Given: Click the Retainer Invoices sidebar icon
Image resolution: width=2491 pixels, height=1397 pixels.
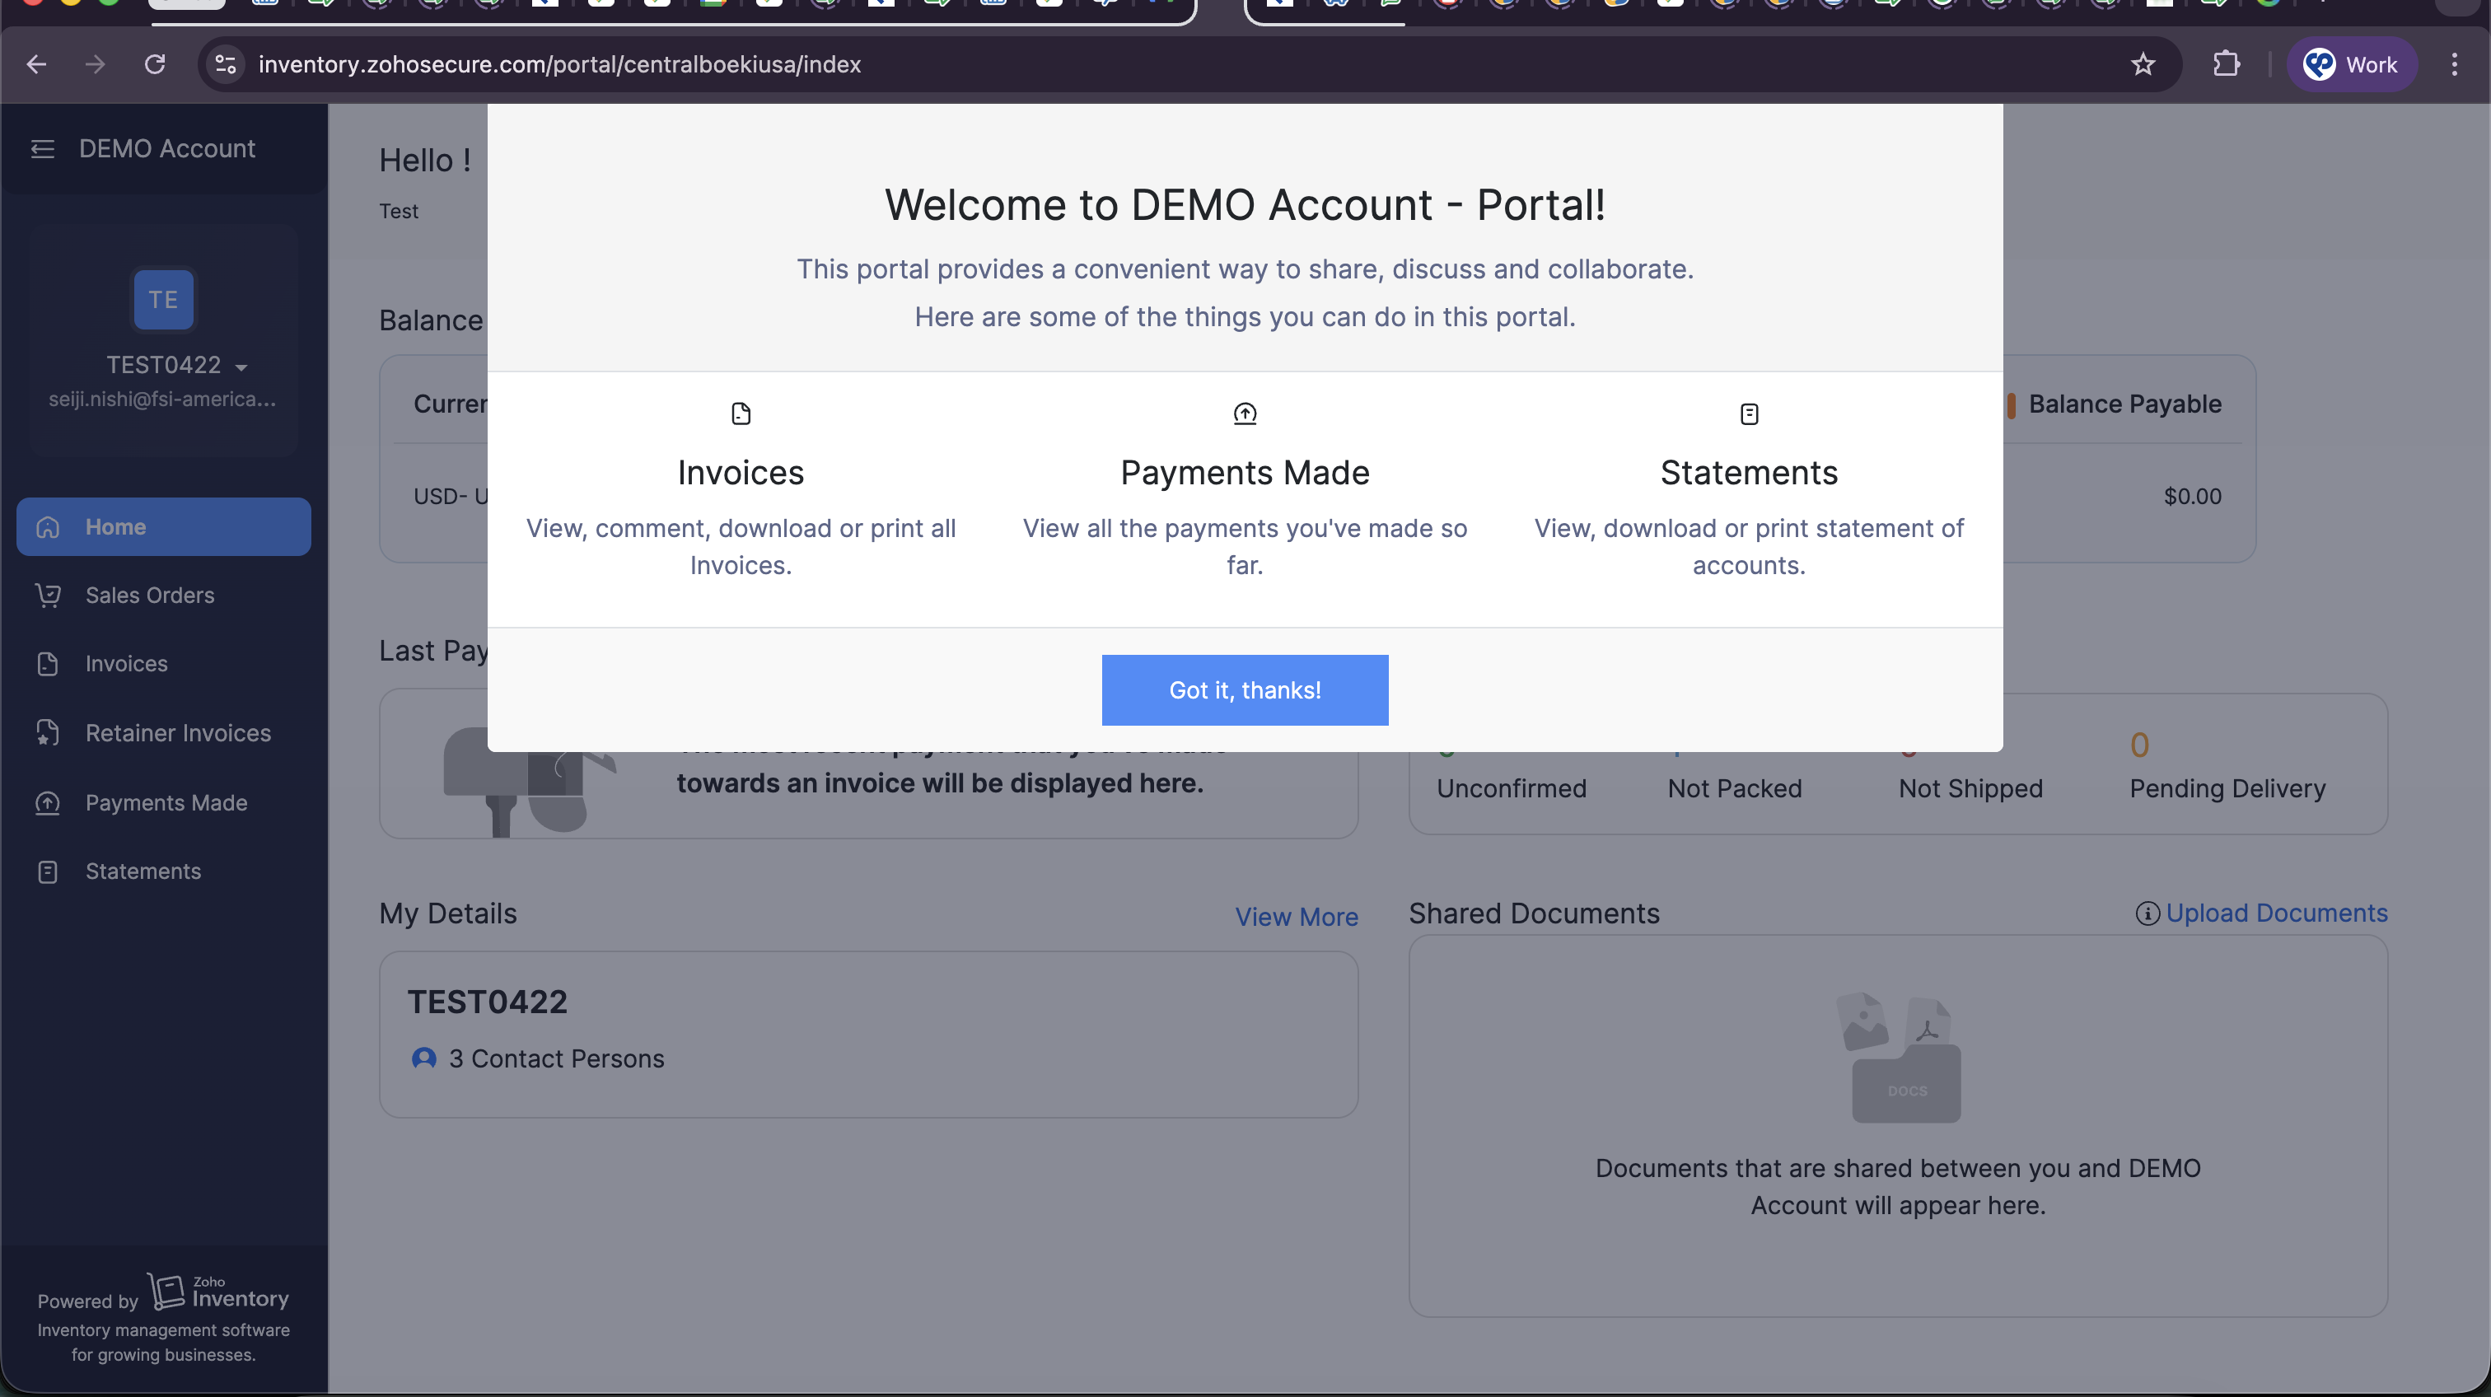Looking at the screenshot, I should 49,733.
